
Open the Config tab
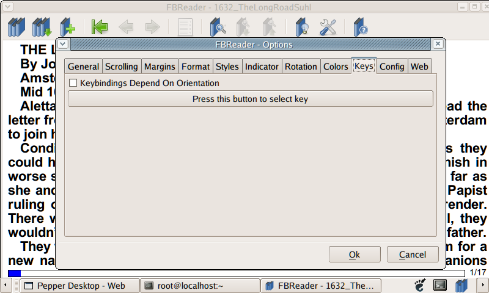[x=392, y=67]
